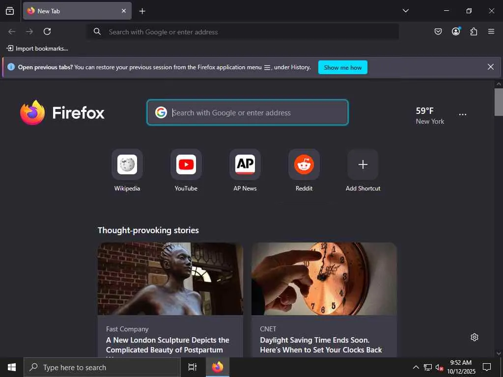Open the London sculpture story thumbnail
The image size is (503, 377).
pos(170,279)
